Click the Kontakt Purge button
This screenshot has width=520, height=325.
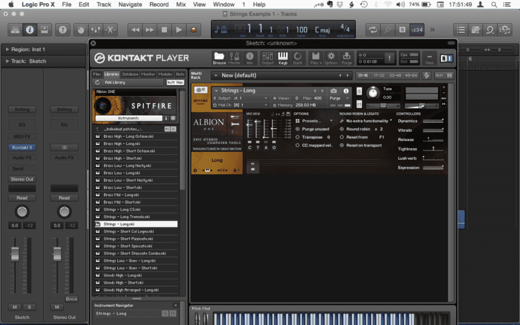346,58
